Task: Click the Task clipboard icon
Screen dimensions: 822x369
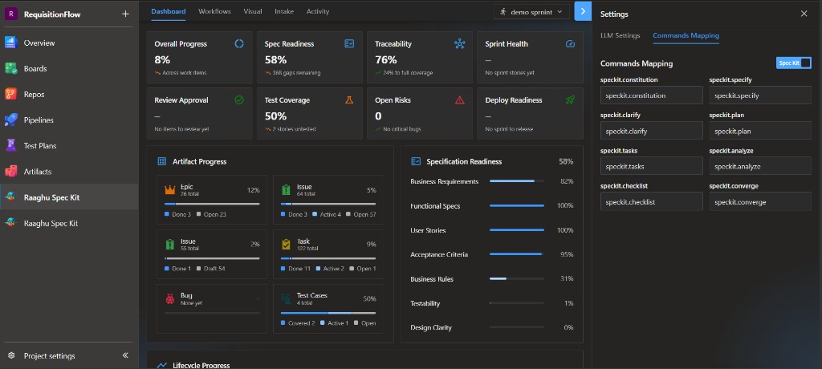Action: click(x=287, y=244)
